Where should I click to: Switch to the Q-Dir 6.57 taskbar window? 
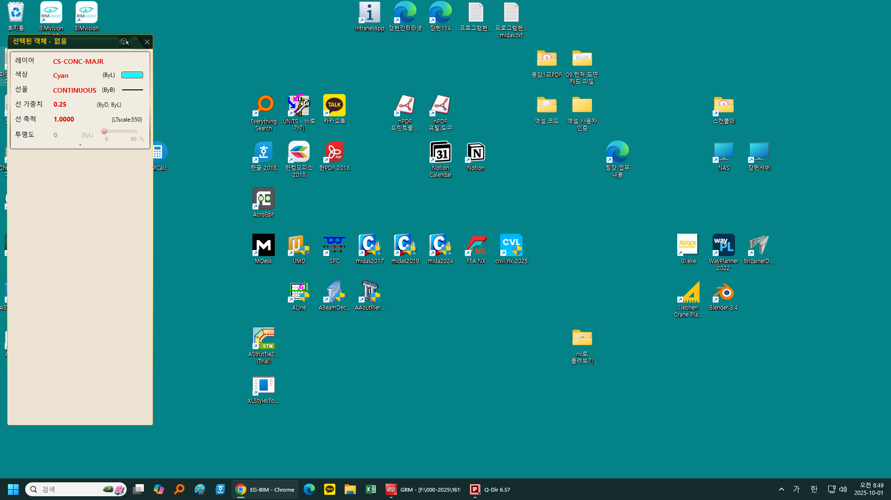click(x=490, y=489)
